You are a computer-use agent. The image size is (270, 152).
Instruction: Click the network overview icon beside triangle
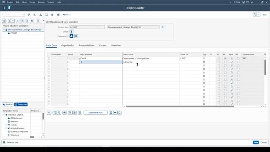(x=76, y=36)
